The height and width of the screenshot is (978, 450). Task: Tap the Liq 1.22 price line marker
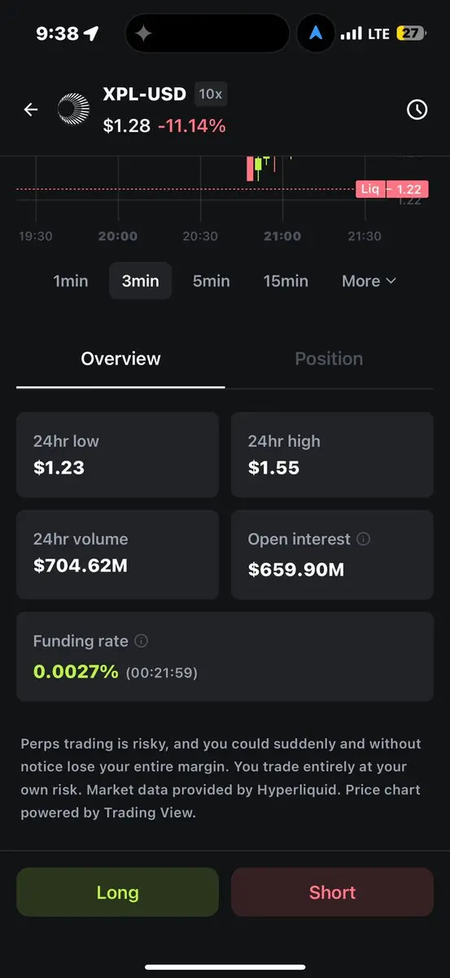392,189
